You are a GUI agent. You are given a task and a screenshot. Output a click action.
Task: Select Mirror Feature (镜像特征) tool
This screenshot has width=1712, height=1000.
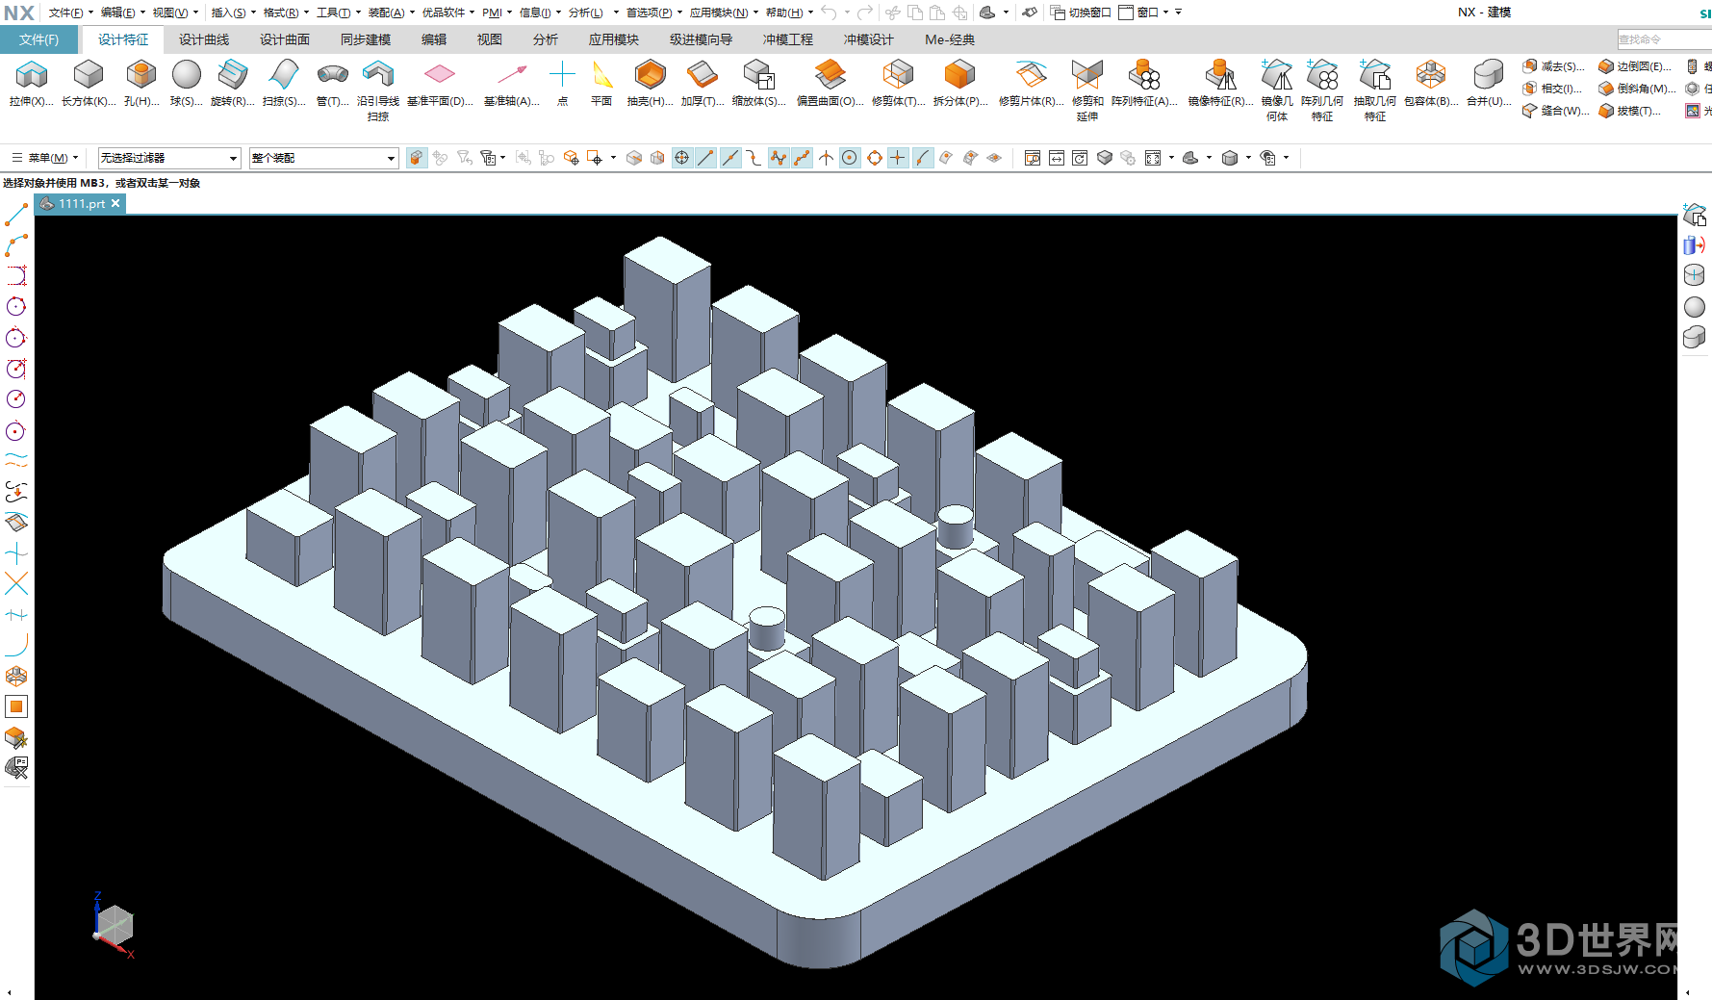(1220, 83)
